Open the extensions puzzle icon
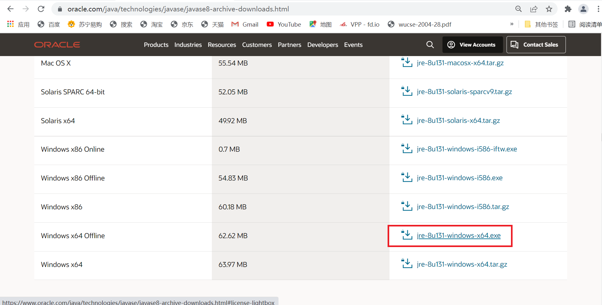The height and width of the screenshot is (305, 602). [x=568, y=9]
